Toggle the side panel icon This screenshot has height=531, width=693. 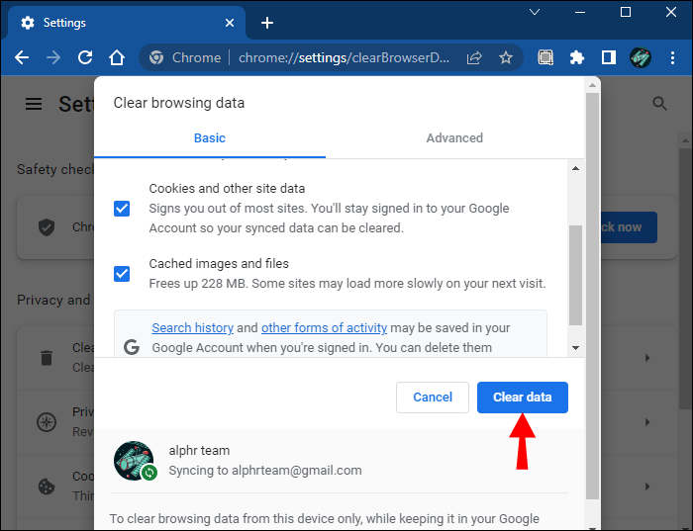point(609,57)
